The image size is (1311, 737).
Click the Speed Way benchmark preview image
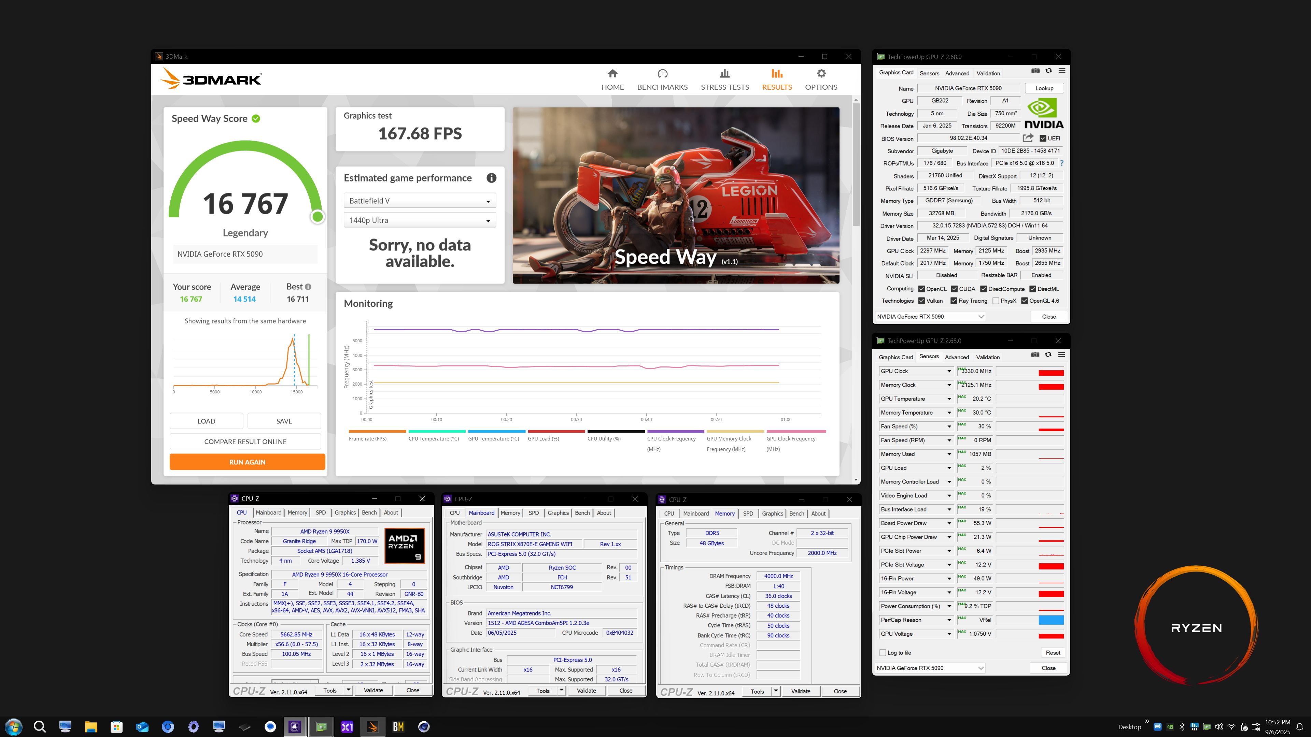pyautogui.click(x=676, y=195)
